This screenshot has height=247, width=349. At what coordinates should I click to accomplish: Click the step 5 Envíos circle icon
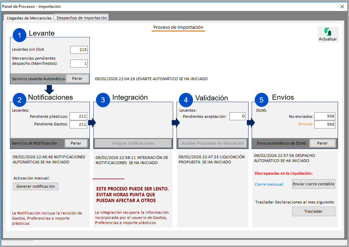click(262, 100)
